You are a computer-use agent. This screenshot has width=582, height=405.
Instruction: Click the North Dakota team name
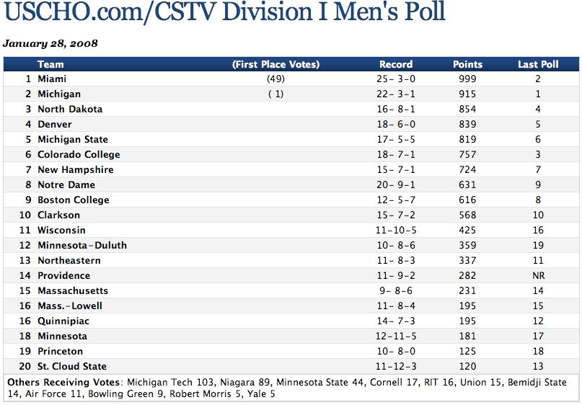(70, 109)
